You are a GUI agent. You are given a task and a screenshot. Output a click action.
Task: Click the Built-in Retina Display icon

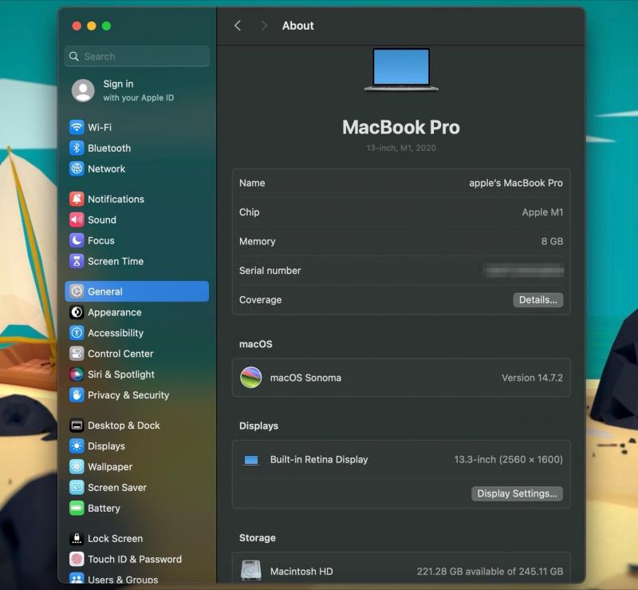click(251, 460)
